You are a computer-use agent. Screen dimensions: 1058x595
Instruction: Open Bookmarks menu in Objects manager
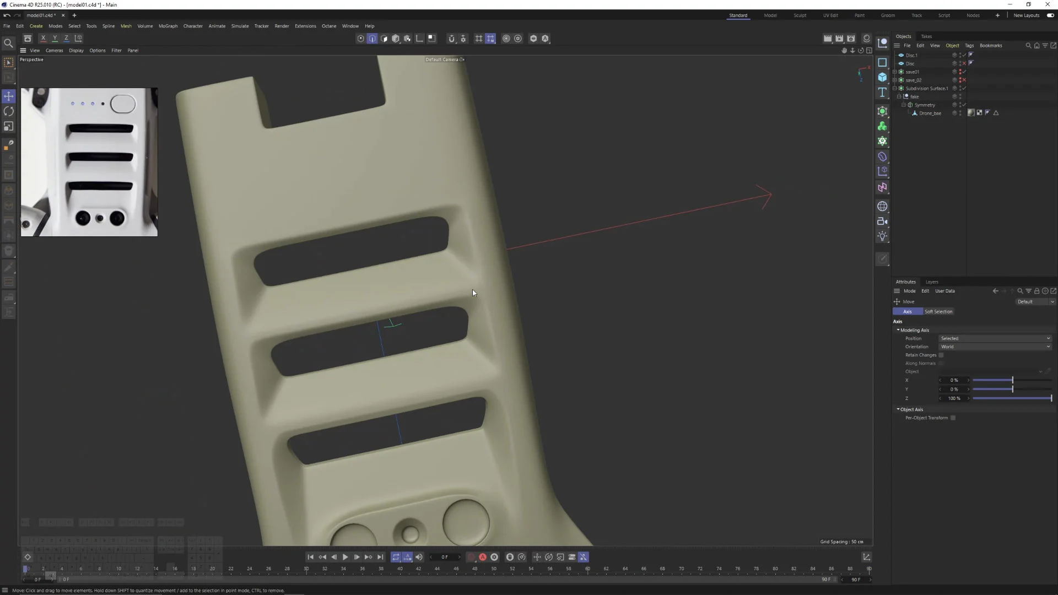tap(991, 46)
